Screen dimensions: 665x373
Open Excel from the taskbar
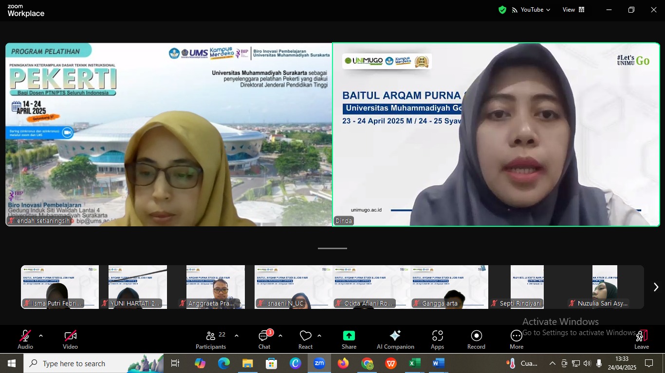point(415,363)
